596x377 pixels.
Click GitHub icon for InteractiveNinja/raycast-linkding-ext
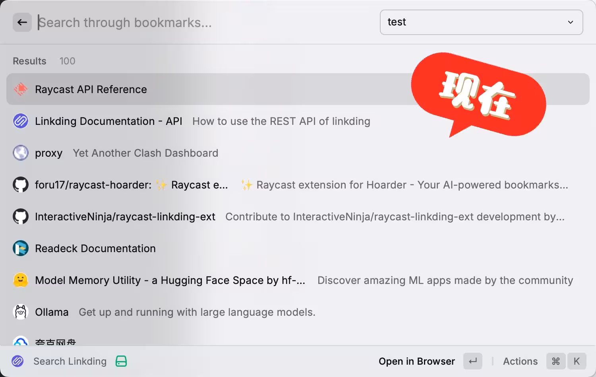coord(21,216)
